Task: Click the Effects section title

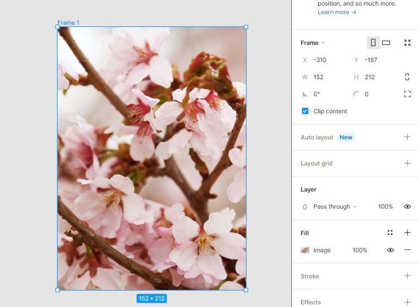Action: (x=311, y=302)
